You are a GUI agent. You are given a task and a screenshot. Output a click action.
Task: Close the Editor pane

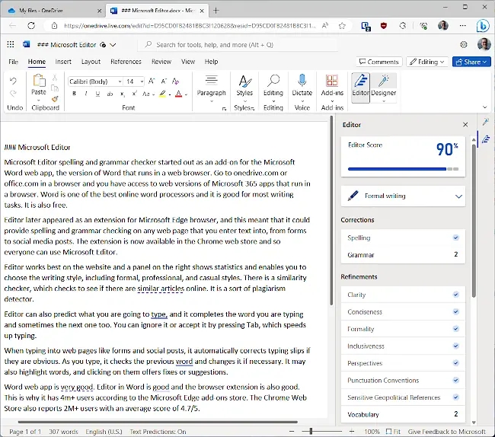(x=465, y=125)
